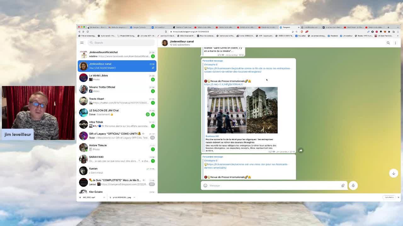Click Jimleveilleur canal header avatar
The image size is (403, 226).
pos(165,43)
